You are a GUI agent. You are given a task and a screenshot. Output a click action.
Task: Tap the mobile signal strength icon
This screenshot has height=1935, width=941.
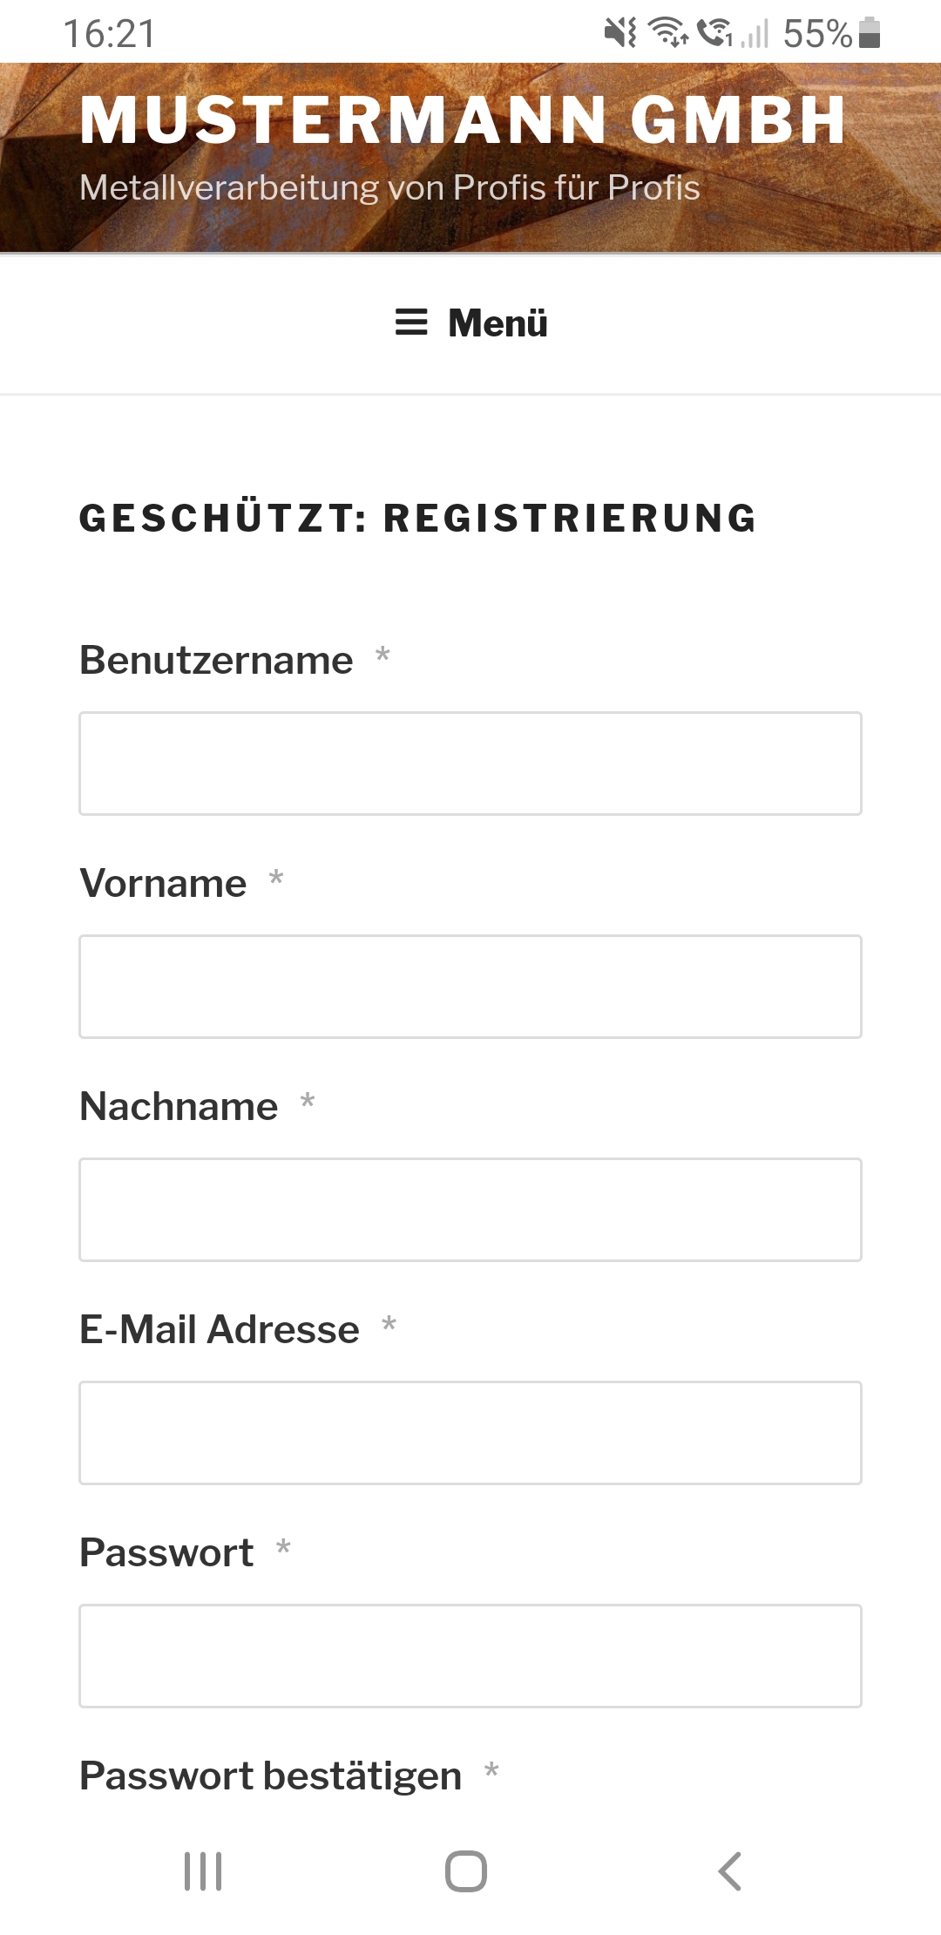click(x=755, y=35)
